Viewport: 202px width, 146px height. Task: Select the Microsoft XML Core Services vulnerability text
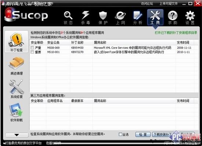(133, 48)
